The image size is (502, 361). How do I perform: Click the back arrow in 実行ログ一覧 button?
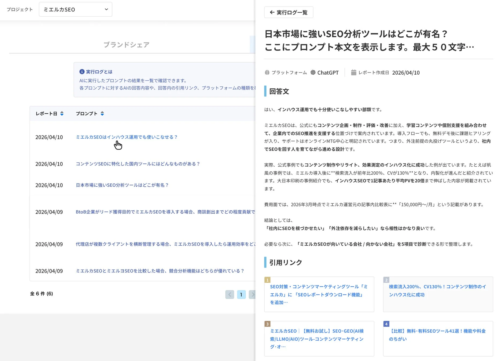coord(272,12)
